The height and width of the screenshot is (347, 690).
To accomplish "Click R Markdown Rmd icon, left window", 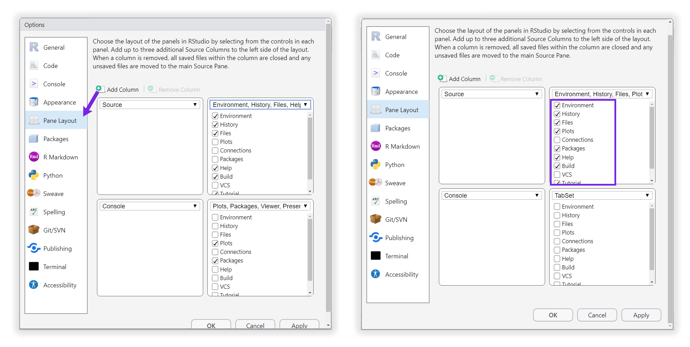I will click(34, 157).
